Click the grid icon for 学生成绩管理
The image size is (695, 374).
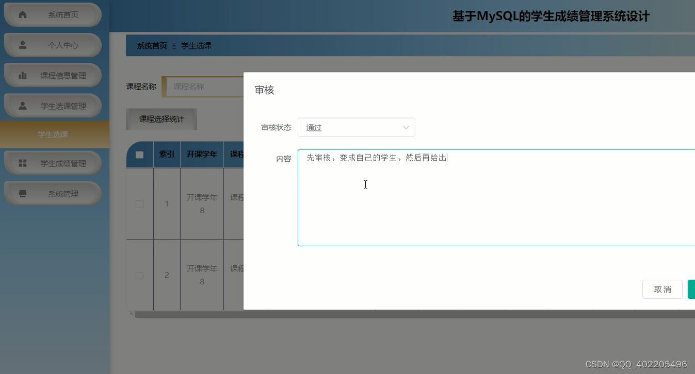tap(23, 163)
